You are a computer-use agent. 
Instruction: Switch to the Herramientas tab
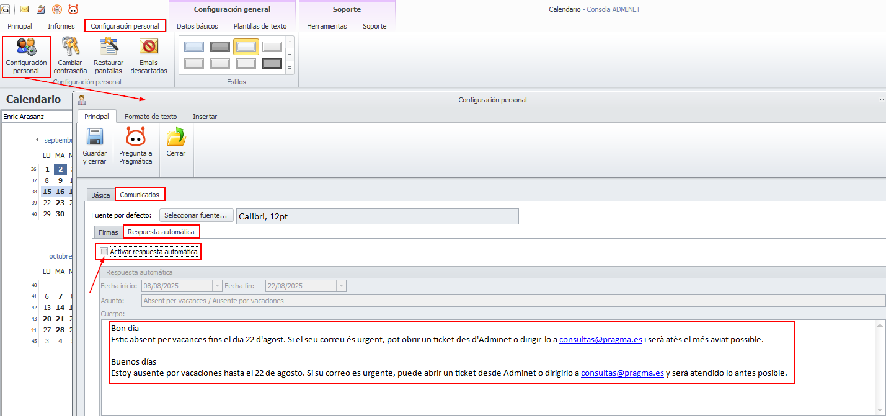327,26
